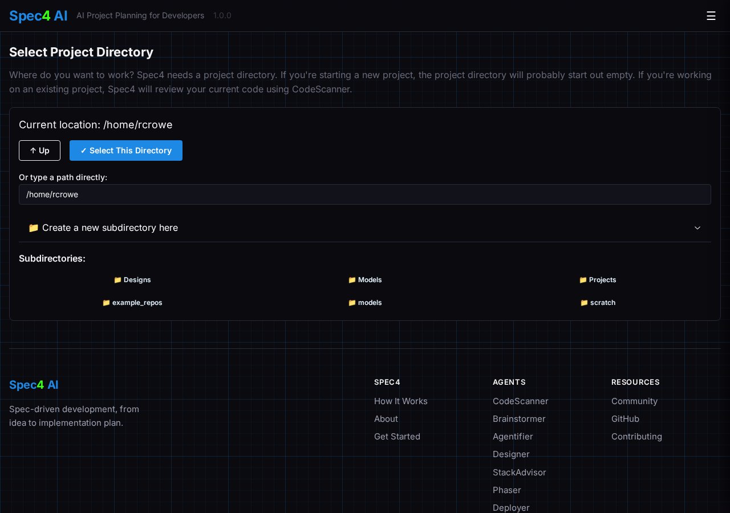
Task: Open the Designs folder
Action: point(132,280)
